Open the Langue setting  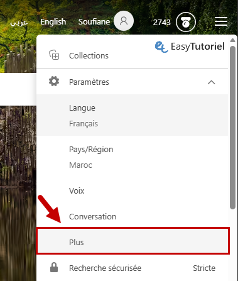pos(133,115)
